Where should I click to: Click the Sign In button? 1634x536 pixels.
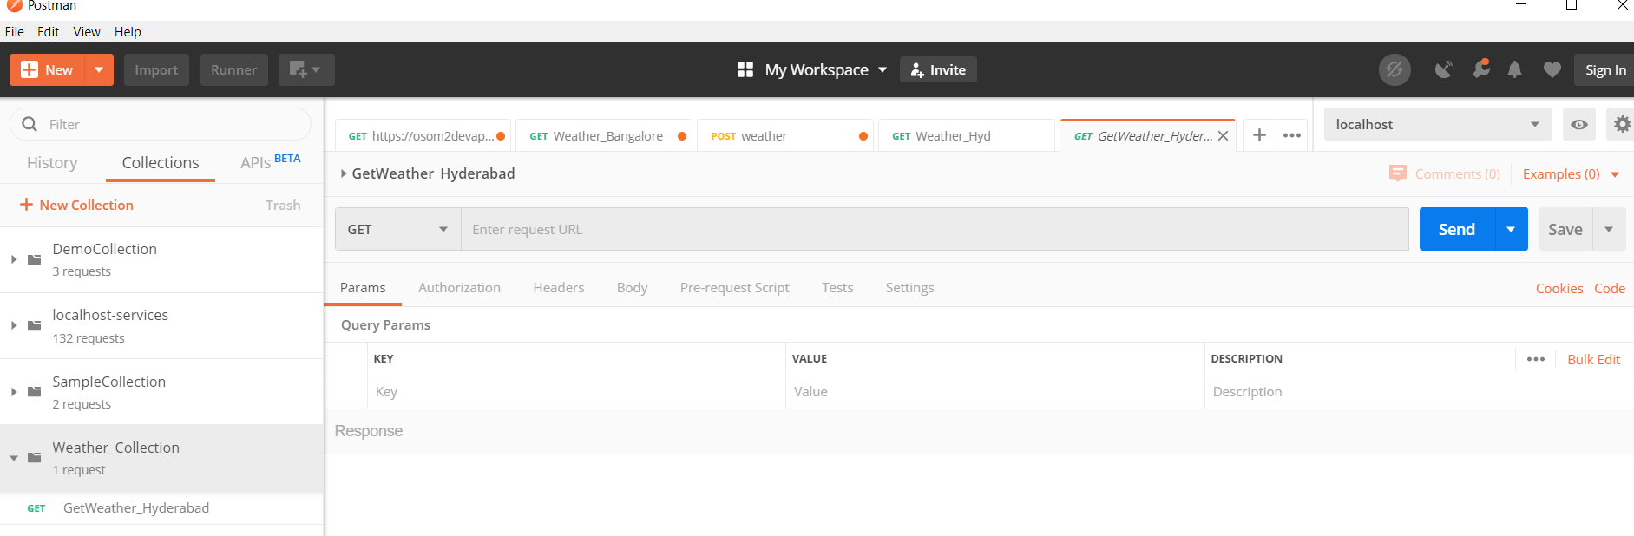(x=1604, y=69)
